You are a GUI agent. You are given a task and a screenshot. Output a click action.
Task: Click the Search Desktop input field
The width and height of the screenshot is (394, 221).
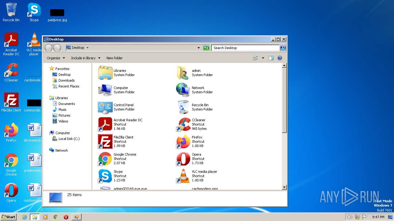pos(245,48)
